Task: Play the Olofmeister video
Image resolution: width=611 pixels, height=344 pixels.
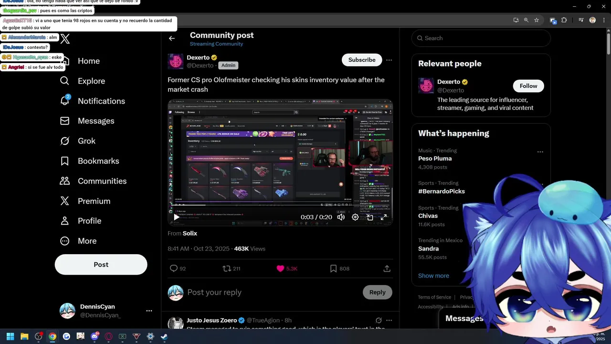Action: click(177, 217)
